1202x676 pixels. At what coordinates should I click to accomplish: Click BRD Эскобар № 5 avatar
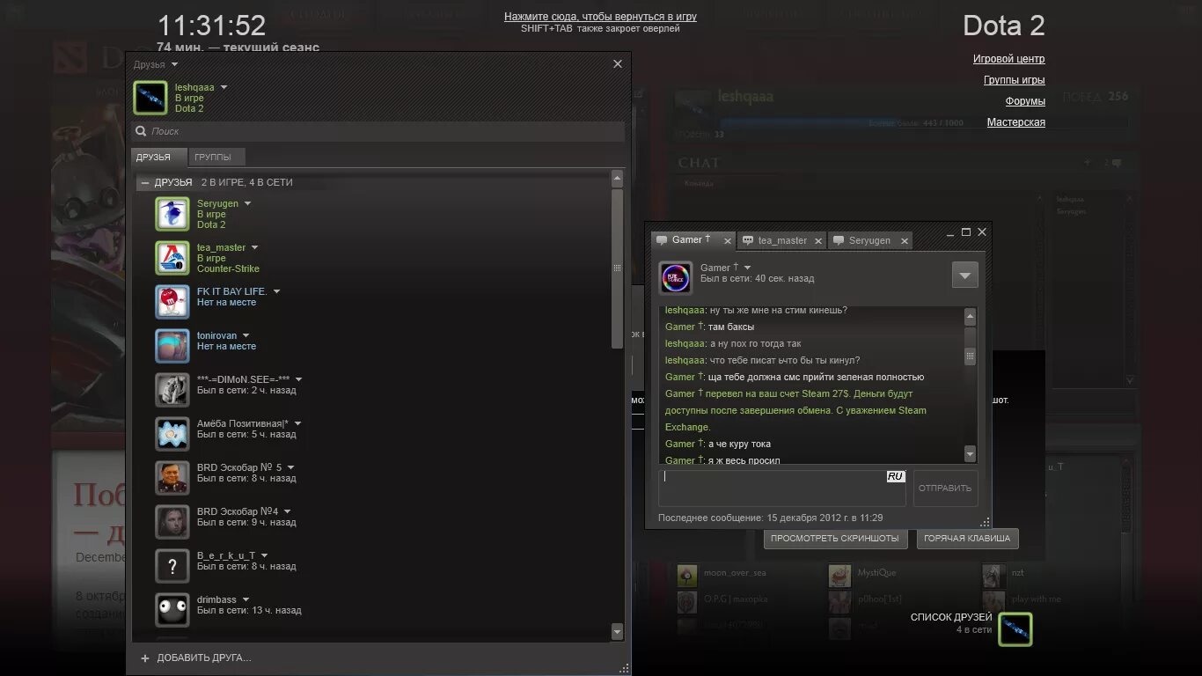point(172,478)
